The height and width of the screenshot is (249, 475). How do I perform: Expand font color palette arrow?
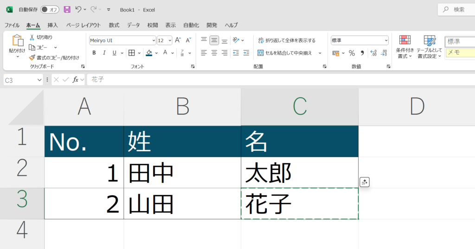(173, 53)
